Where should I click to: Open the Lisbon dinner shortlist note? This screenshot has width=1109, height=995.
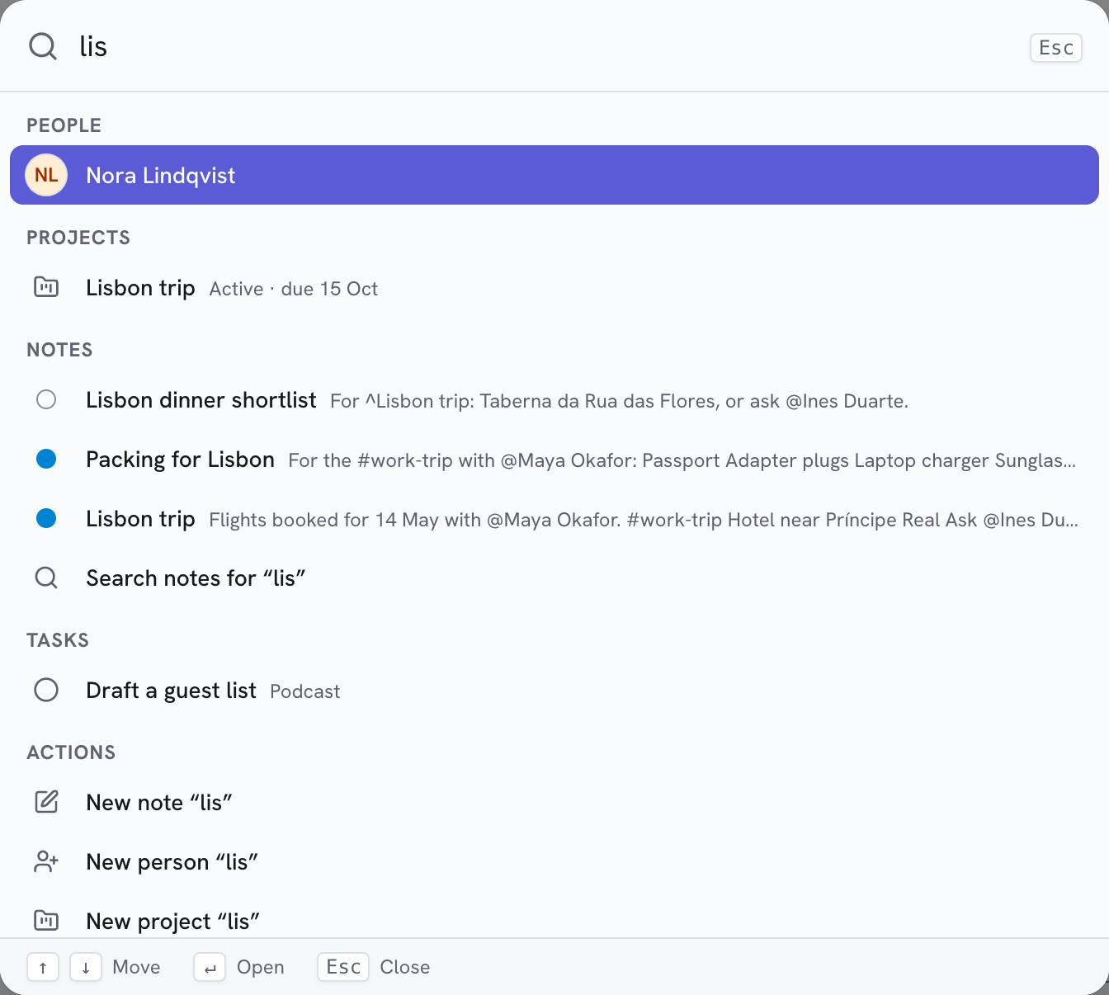(554, 399)
